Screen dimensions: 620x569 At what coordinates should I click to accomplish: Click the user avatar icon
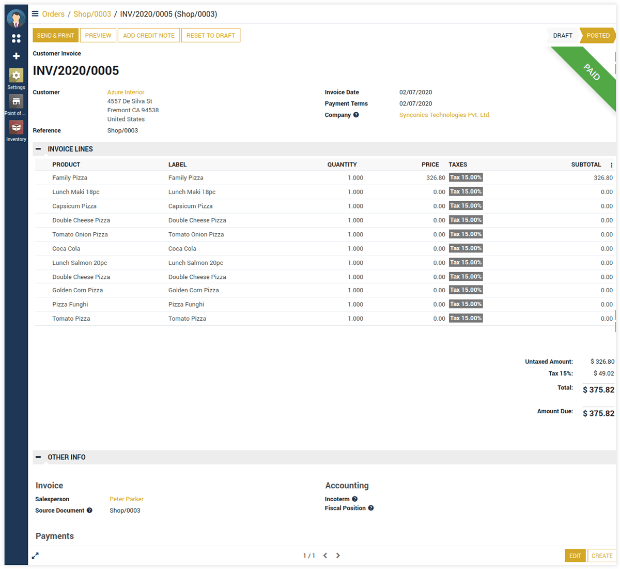coord(16,19)
